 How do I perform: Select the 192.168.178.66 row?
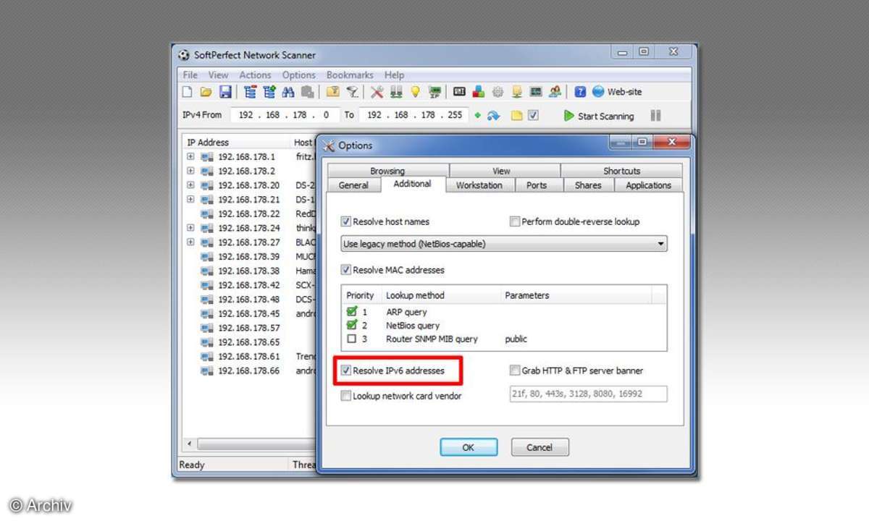pos(248,370)
